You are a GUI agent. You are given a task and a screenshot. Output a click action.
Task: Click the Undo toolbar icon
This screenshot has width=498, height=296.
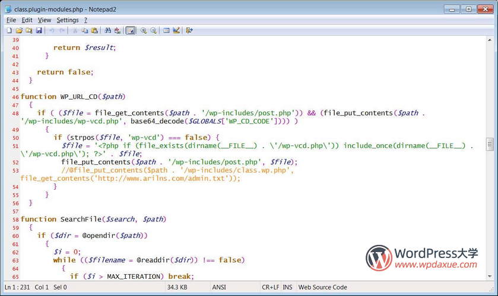[x=52, y=30]
